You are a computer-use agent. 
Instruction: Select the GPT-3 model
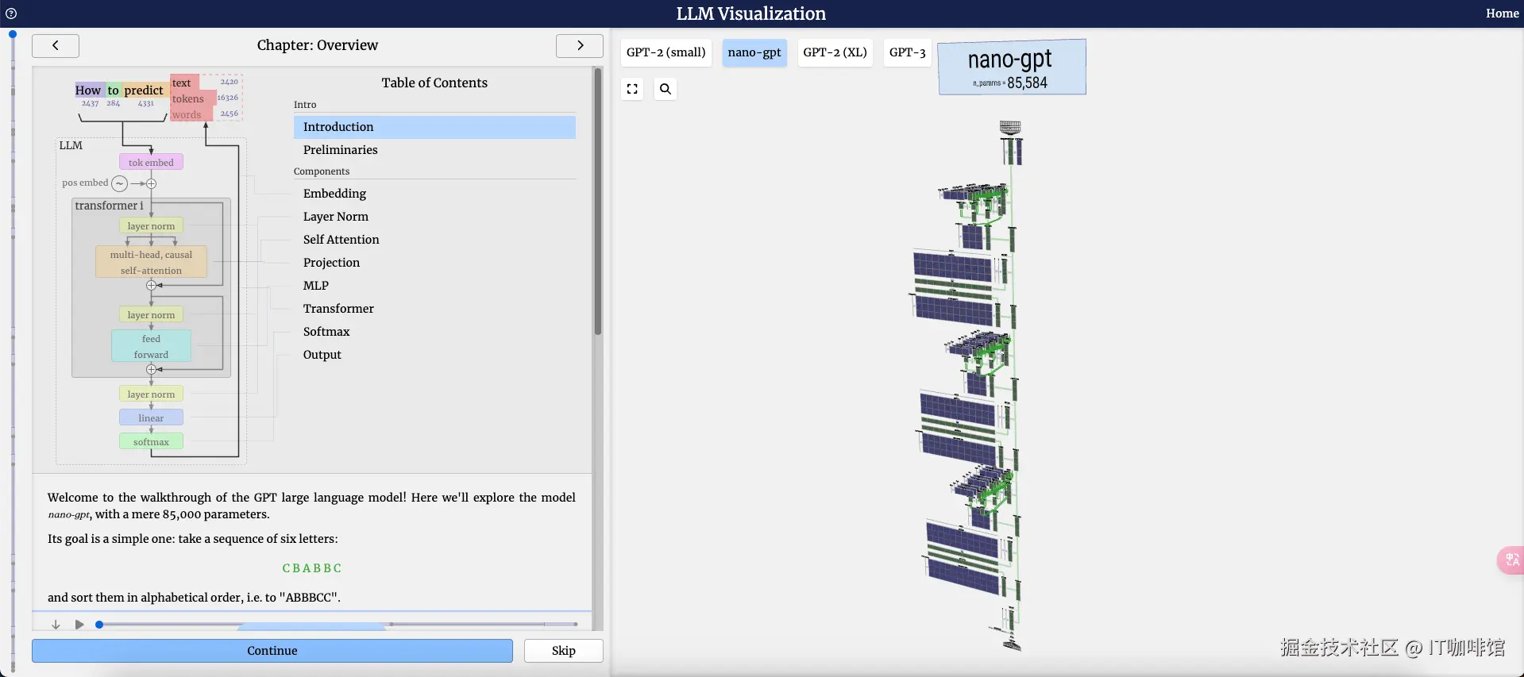(x=907, y=52)
